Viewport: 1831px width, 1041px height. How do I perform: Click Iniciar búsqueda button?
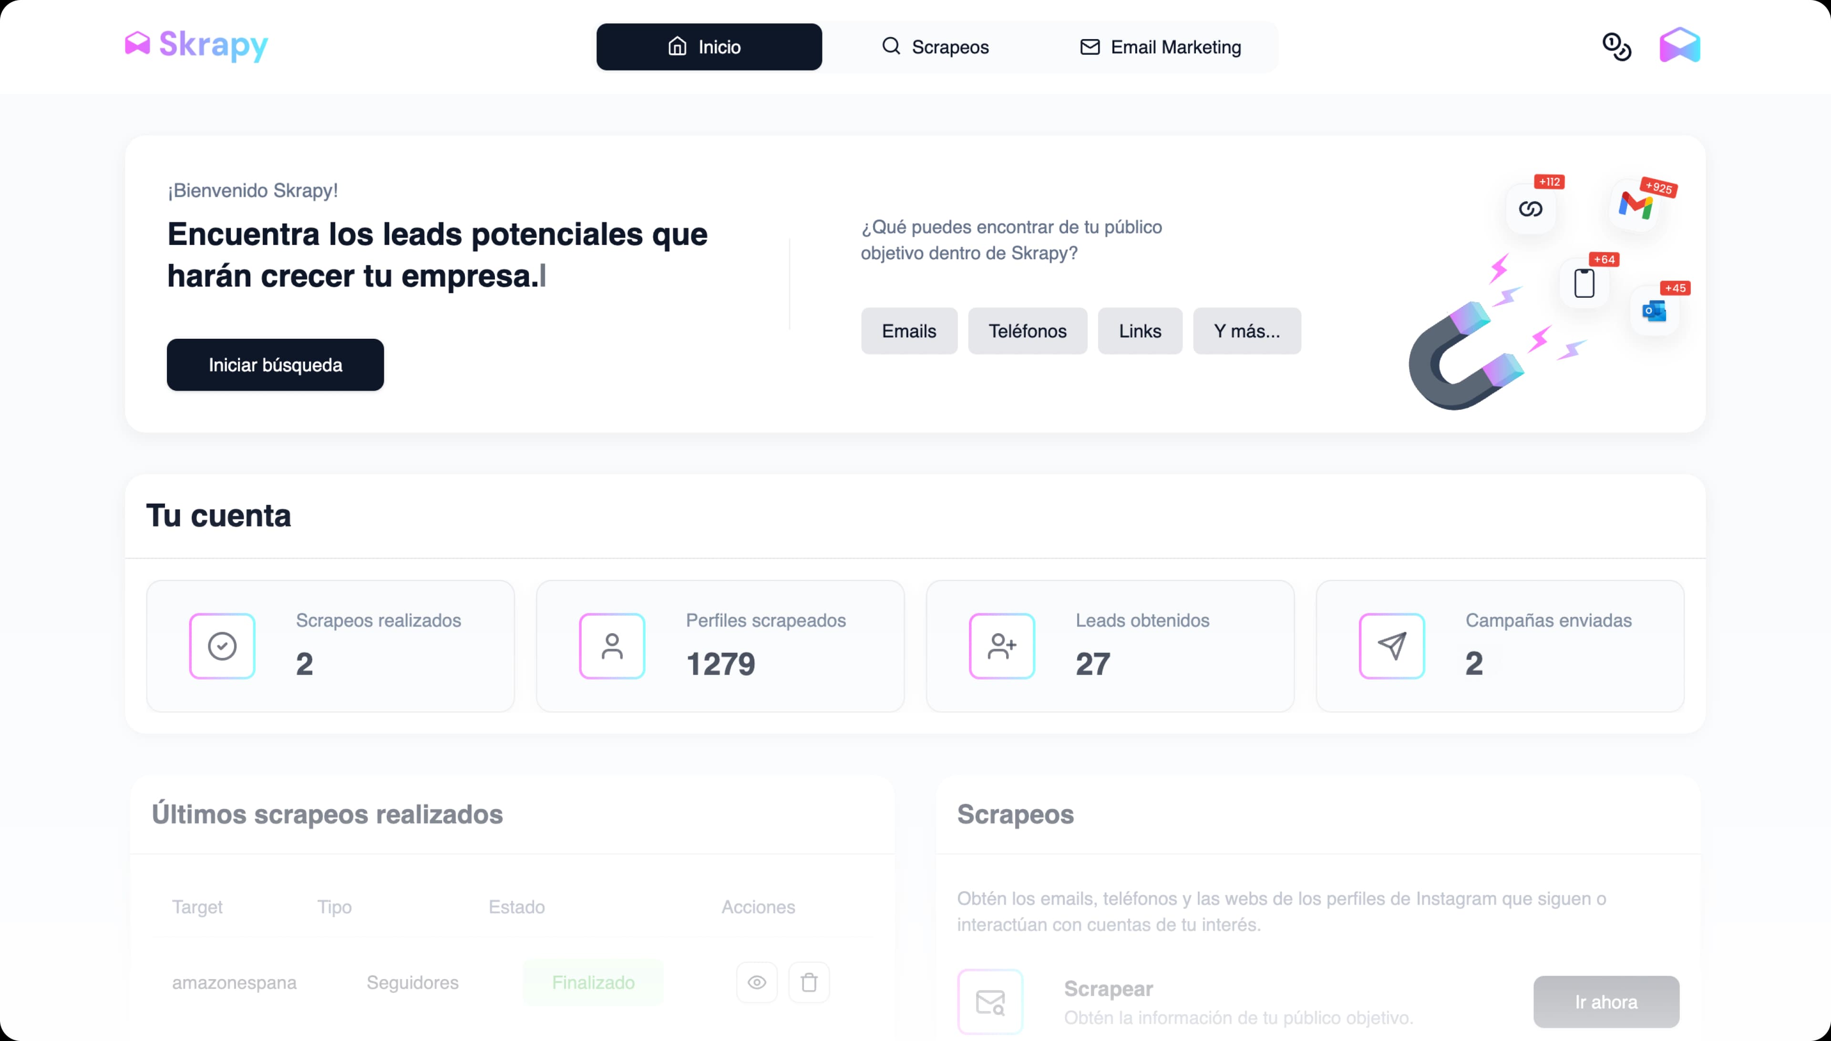(276, 364)
